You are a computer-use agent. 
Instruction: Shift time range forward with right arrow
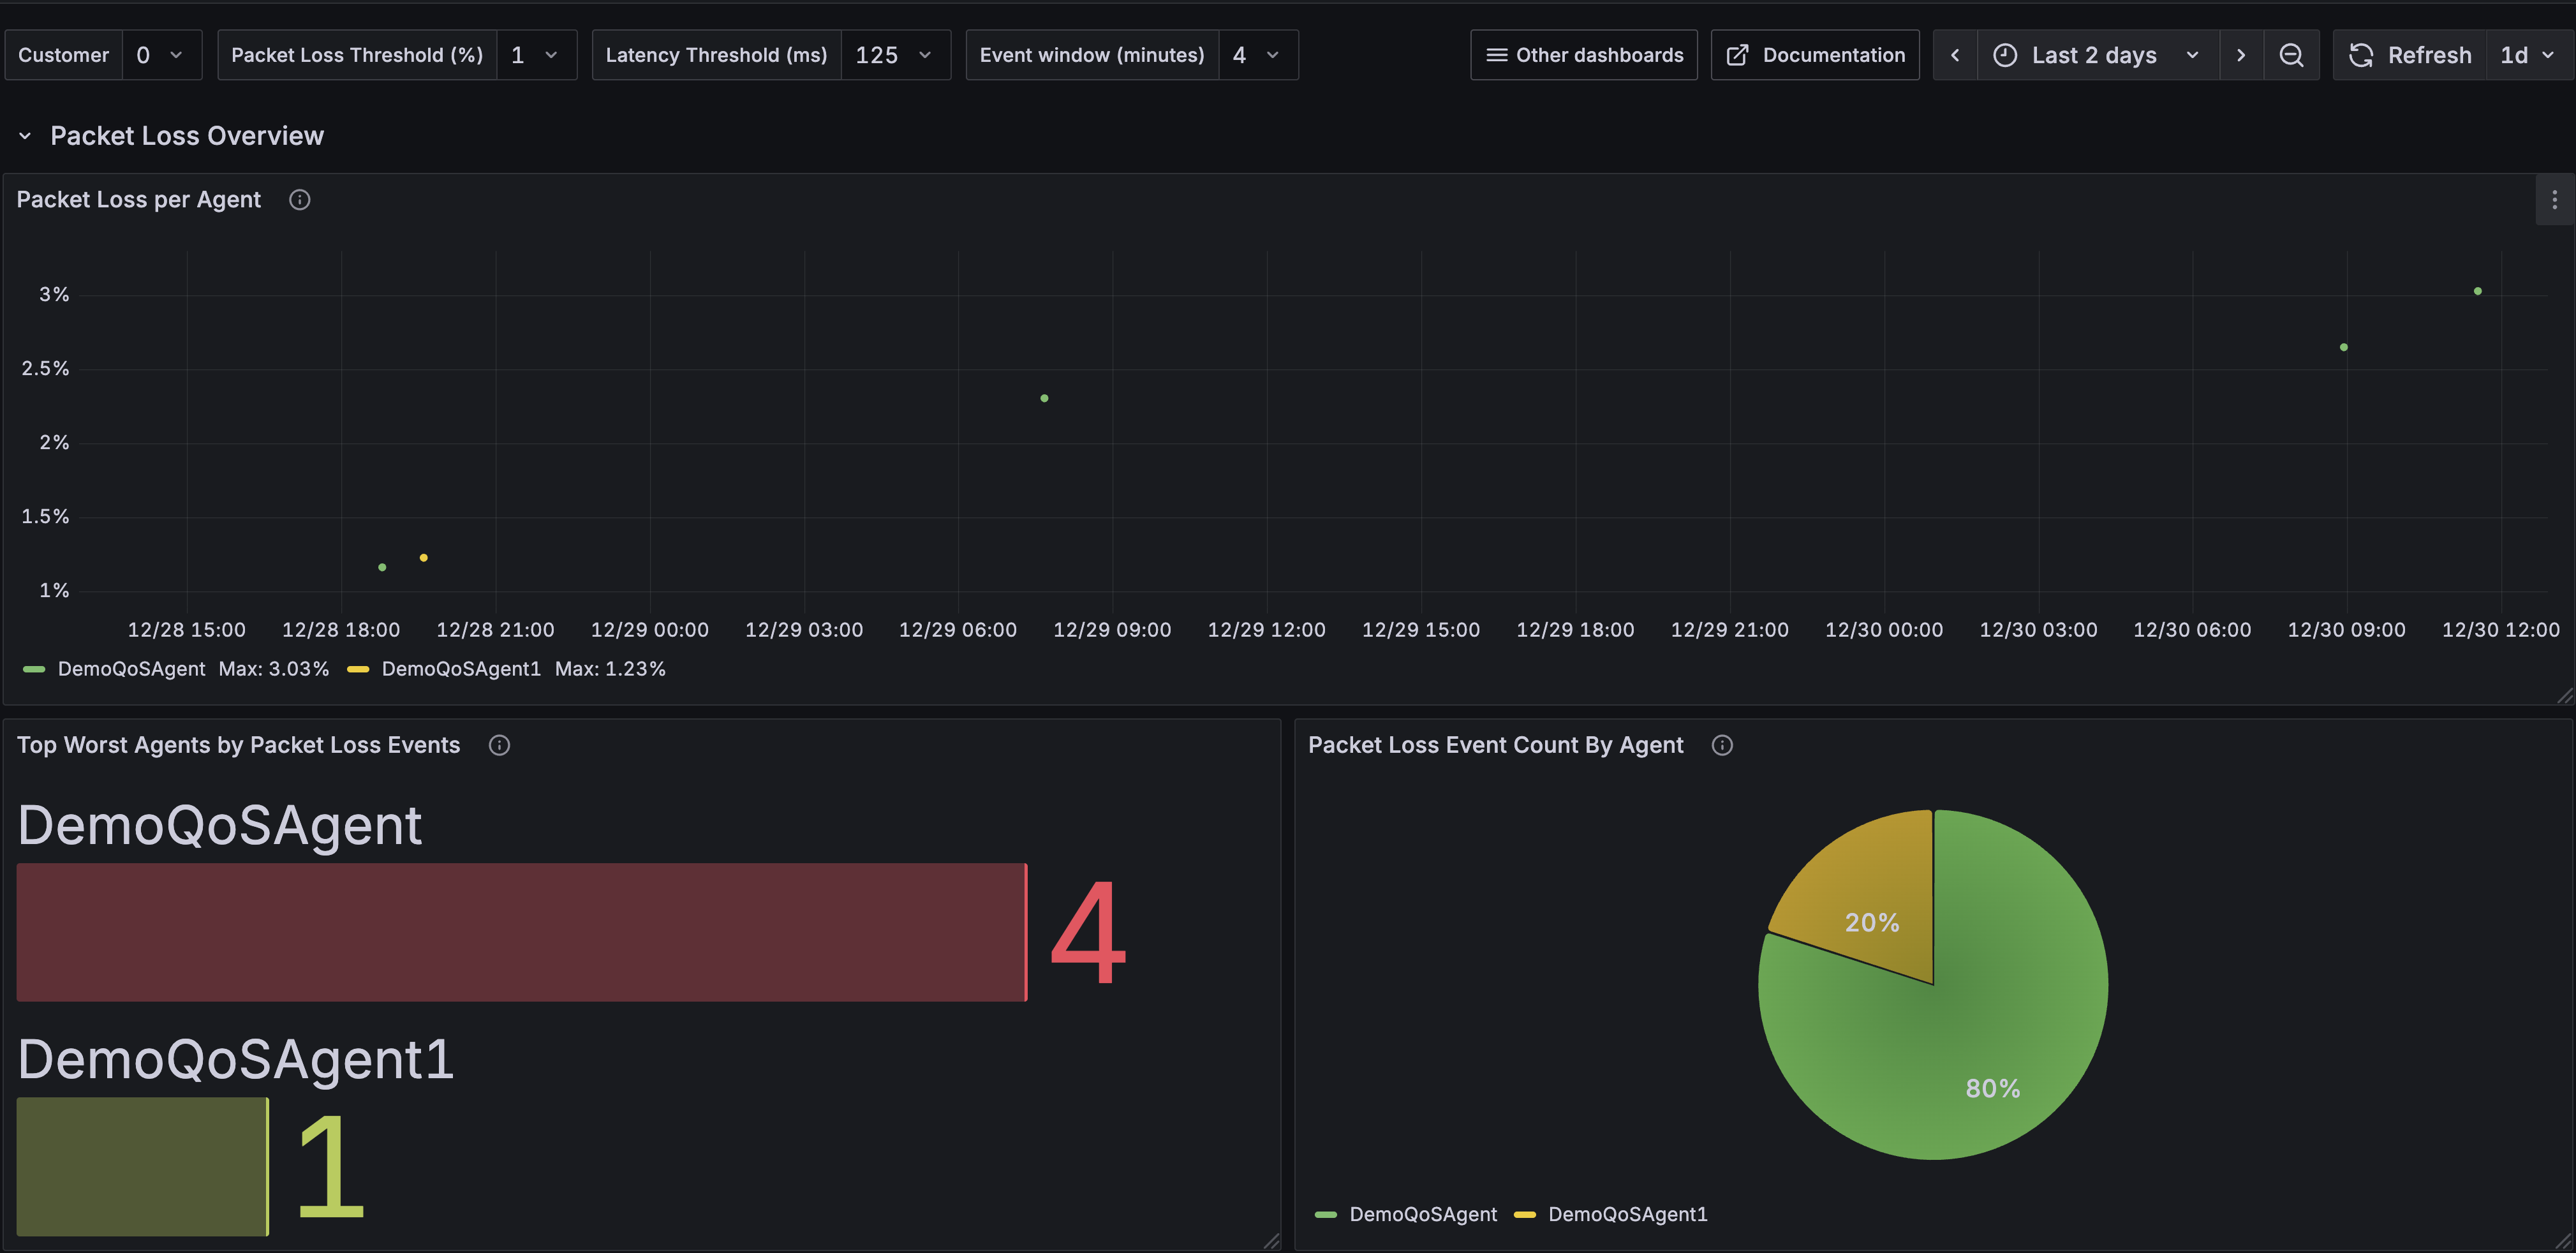2241,55
